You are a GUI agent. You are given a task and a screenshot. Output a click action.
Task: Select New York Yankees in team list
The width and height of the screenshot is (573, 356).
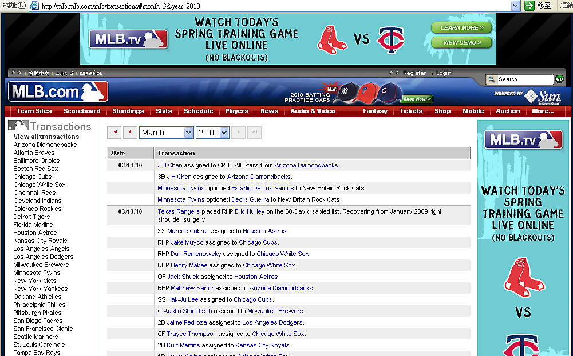coord(40,289)
